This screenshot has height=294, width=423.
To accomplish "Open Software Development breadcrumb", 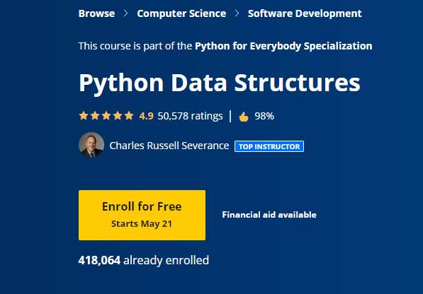I will pos(305,13).
